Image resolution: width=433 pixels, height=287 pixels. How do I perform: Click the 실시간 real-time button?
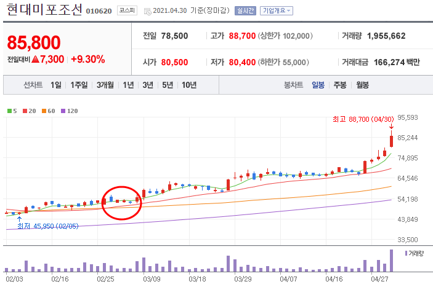coord(245,10)
